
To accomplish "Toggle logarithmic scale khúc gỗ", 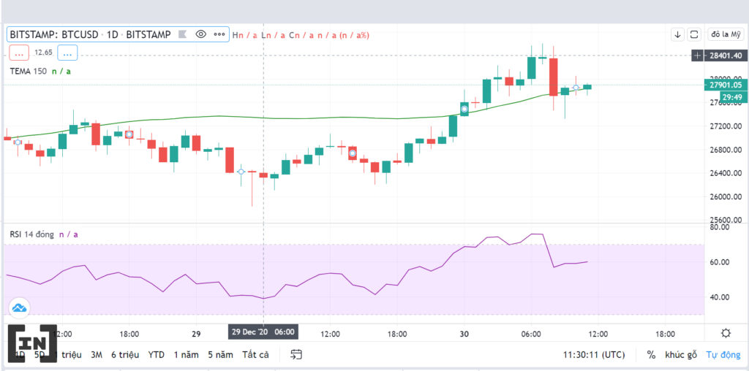I will (681, 355).
